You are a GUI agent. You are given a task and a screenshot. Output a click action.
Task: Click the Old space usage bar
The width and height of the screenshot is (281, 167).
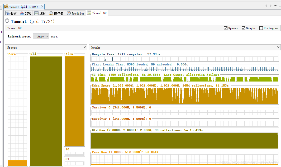pos(46,111)
